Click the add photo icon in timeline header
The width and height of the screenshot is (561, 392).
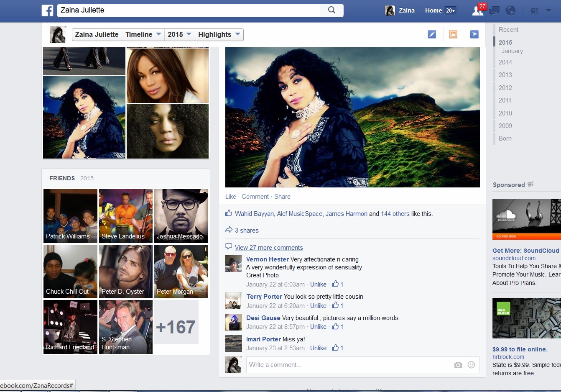point(453,34)
